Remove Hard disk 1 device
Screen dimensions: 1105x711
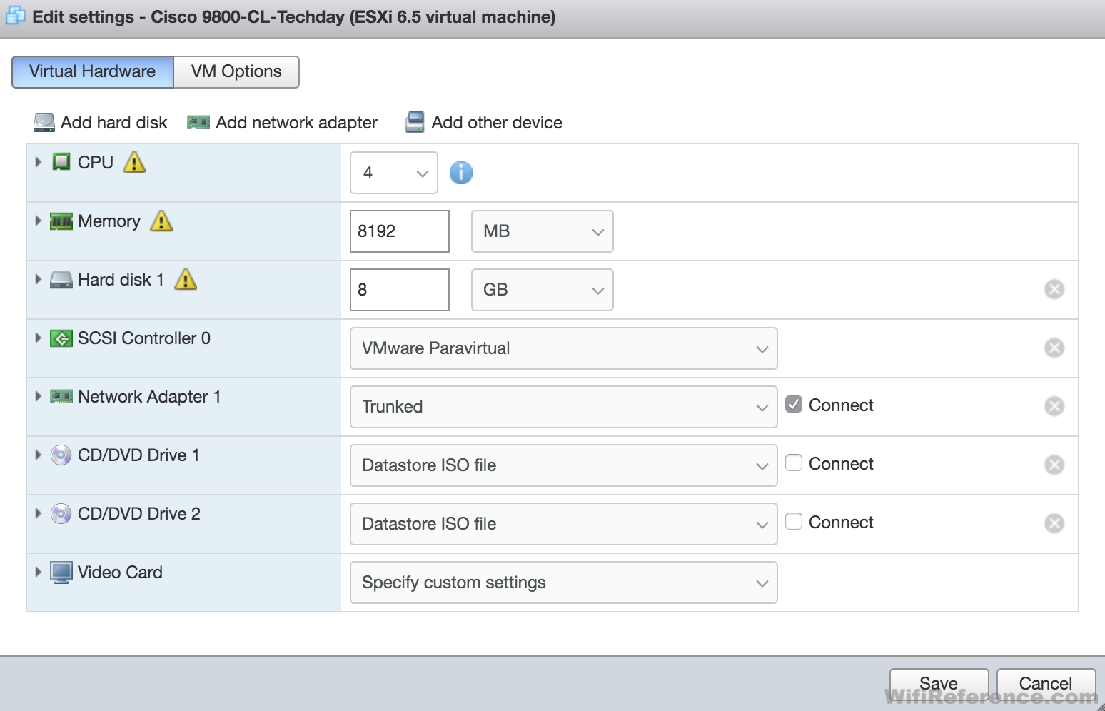click(x=1054, y=289)
